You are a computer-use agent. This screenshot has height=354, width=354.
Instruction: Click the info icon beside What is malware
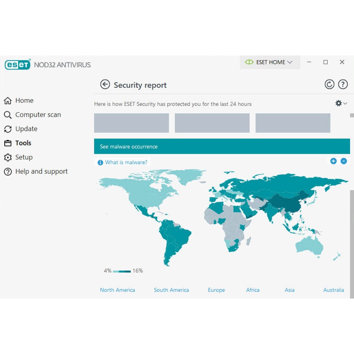(100, 162)
